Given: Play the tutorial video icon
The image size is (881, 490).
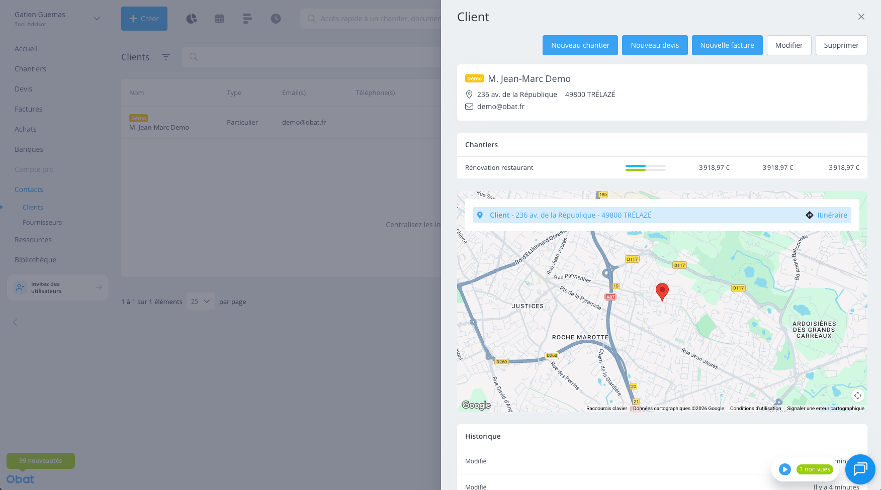Looking at the screenshot, I should coord(785,469).
